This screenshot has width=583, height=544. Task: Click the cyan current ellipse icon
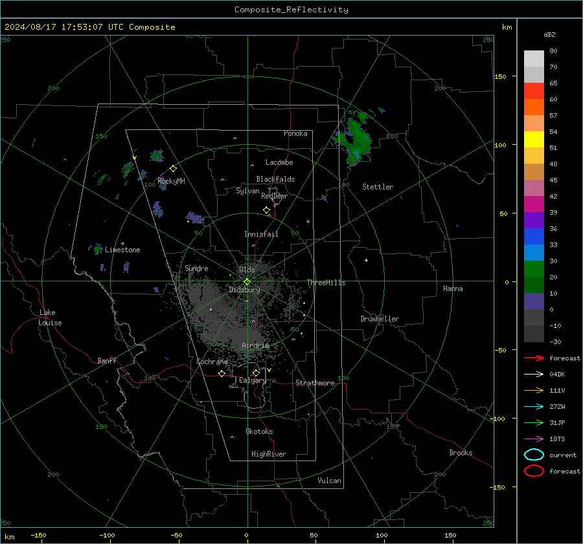click(534, 455)
